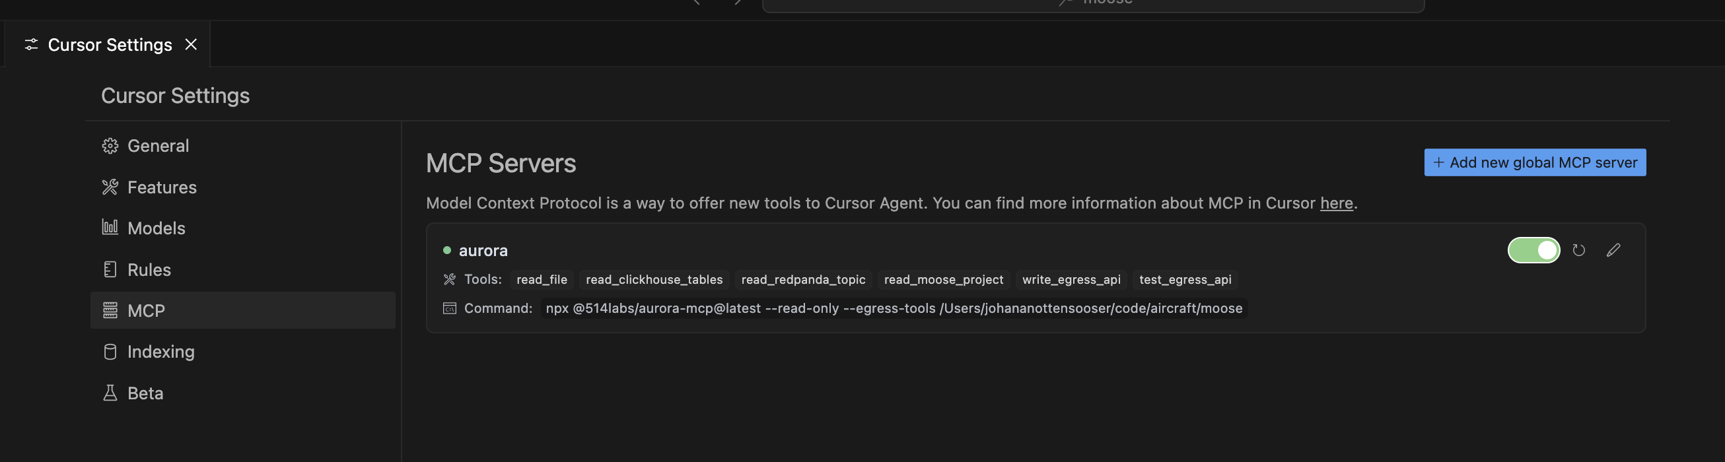Click the aurora server name
1725x462 pixels.
point(483,250)
